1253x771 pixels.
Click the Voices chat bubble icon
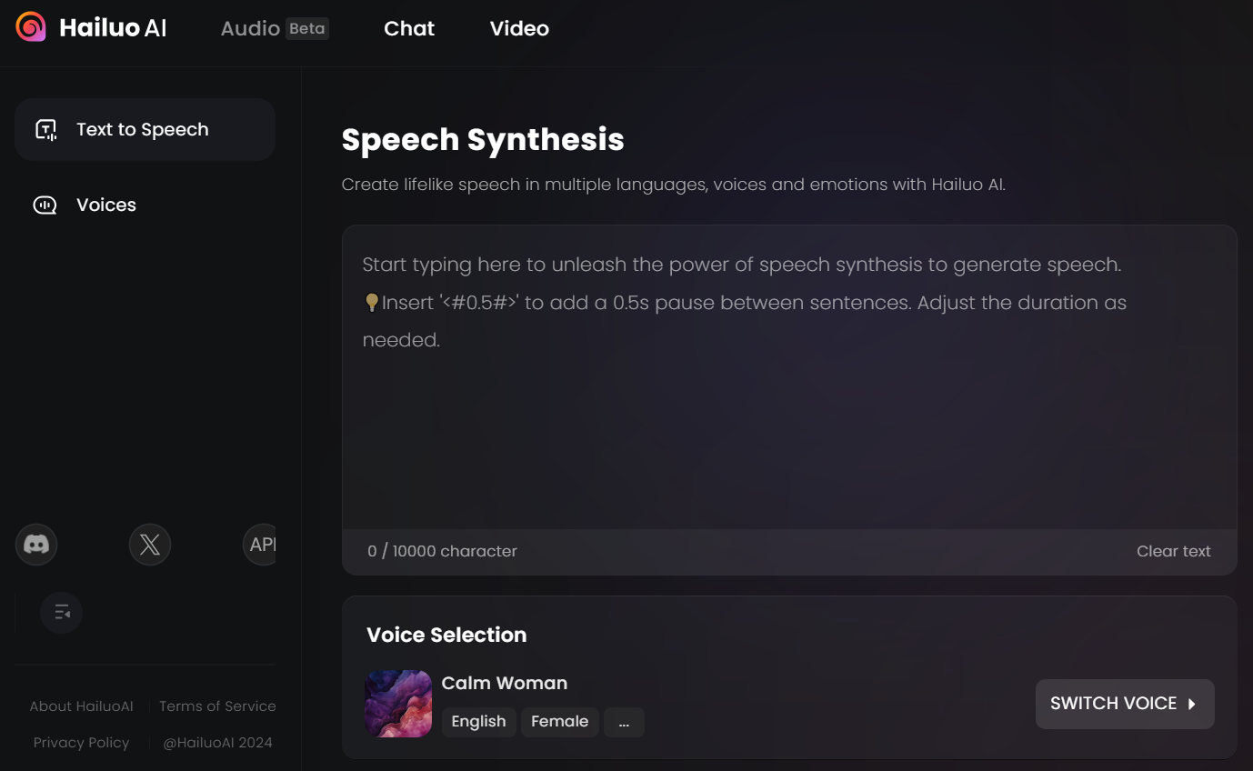click(45, 205)
